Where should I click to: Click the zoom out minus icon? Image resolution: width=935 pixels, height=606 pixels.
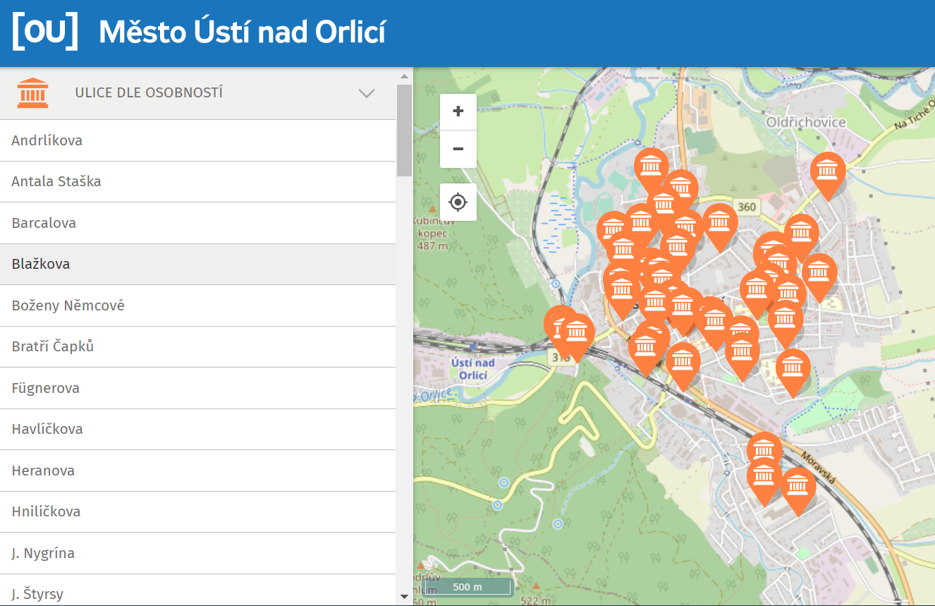pos(458,149)
